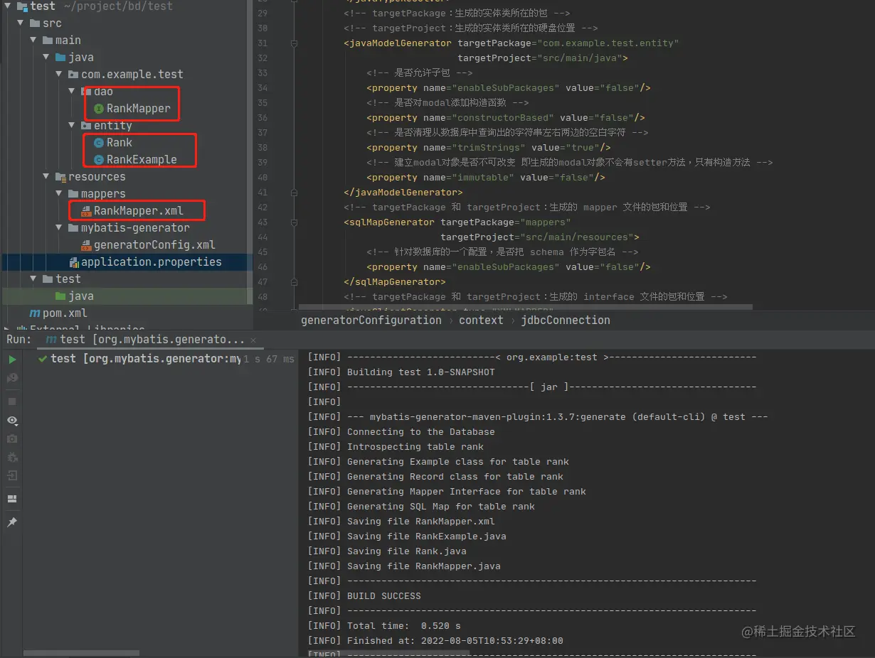Select context in the breadcrumb bar
The width and height of the screenshot is (875, 658).
[x=481, y=320]
